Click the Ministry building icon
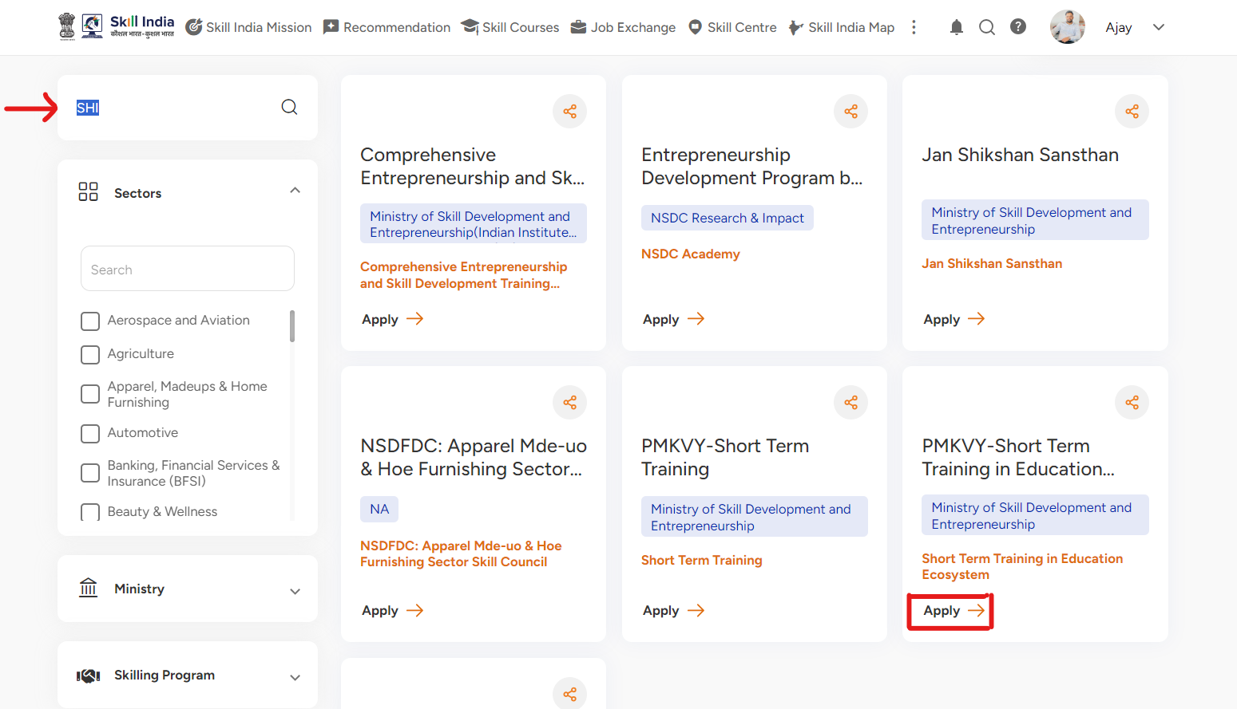The height and width of the screenshot is (709, 1237). pyautogui.click(x=88, y=589)
